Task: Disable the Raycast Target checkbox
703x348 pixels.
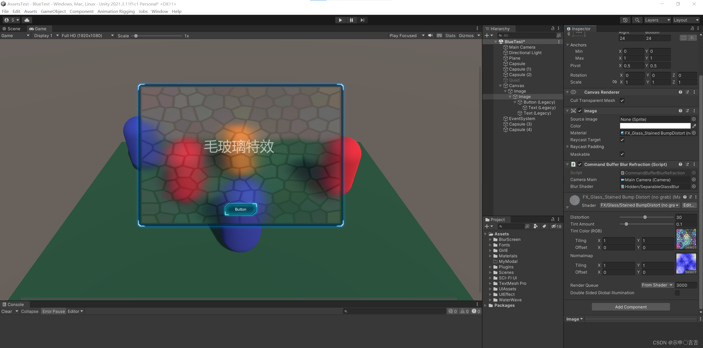Action: pyautogui.click(x=622, y=140)
